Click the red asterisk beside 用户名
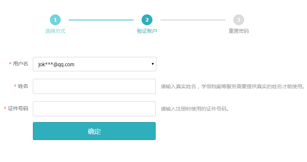The height and width of the screenshot is (162, 307). tap(10, 64)
